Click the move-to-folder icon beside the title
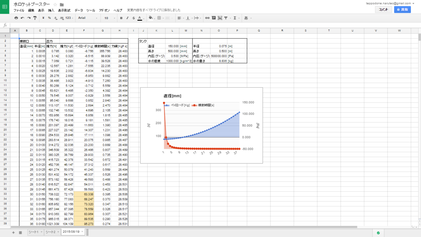Image resolution: width=421 pixels, height=237 pixels. [62, 5]
